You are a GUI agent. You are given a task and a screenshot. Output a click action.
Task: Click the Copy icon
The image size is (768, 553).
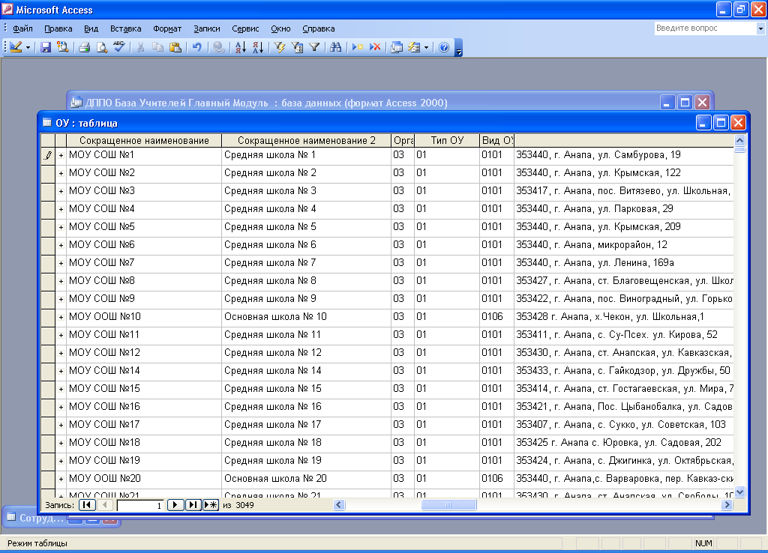click(157, 47)
